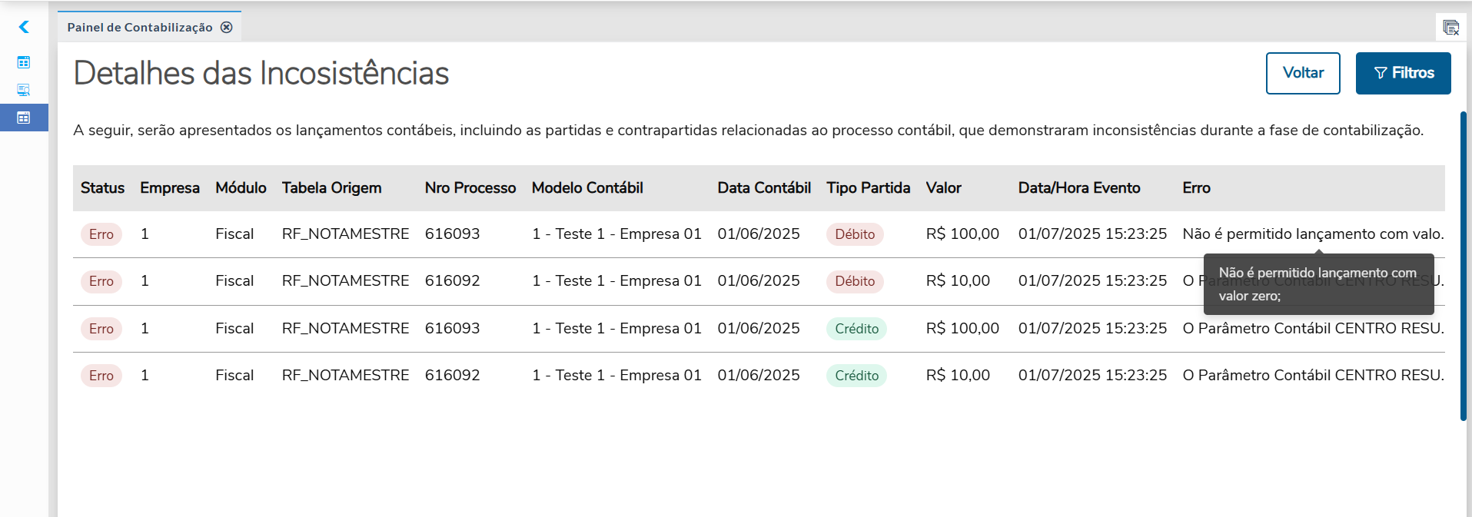Click the Erro column header

1196,188
